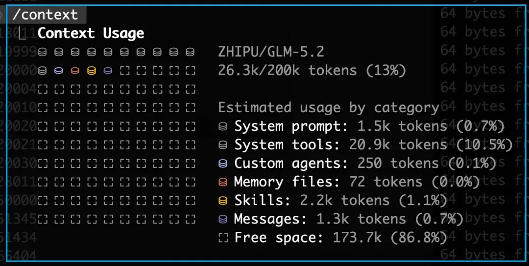The height and width of the screenshot is (266, 529).
Task: Click the orange Memory files legend icon
Action: click(x=223, y=182)
